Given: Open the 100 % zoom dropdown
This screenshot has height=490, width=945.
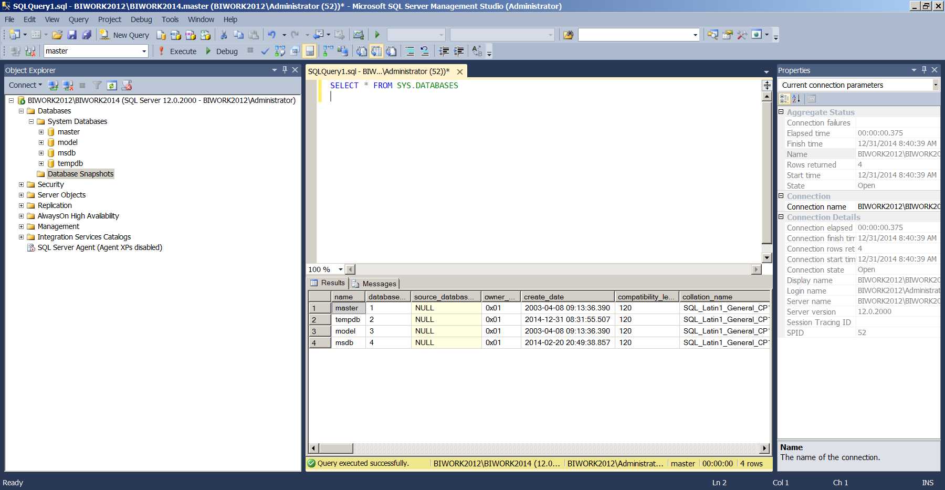Looking at the screenshot, I should point(340,269).
